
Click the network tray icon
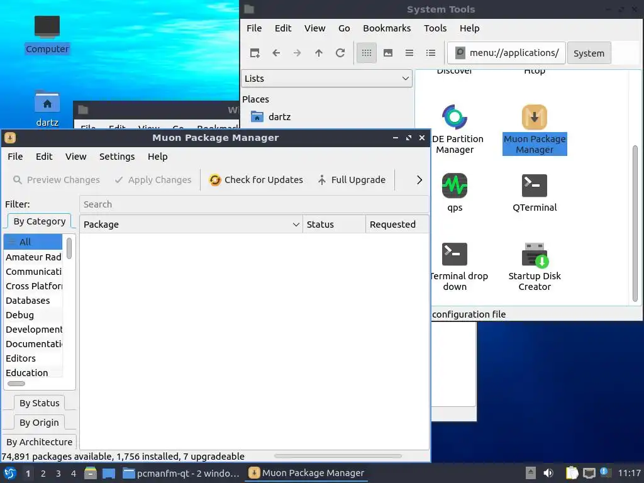[x=589, y=473]
